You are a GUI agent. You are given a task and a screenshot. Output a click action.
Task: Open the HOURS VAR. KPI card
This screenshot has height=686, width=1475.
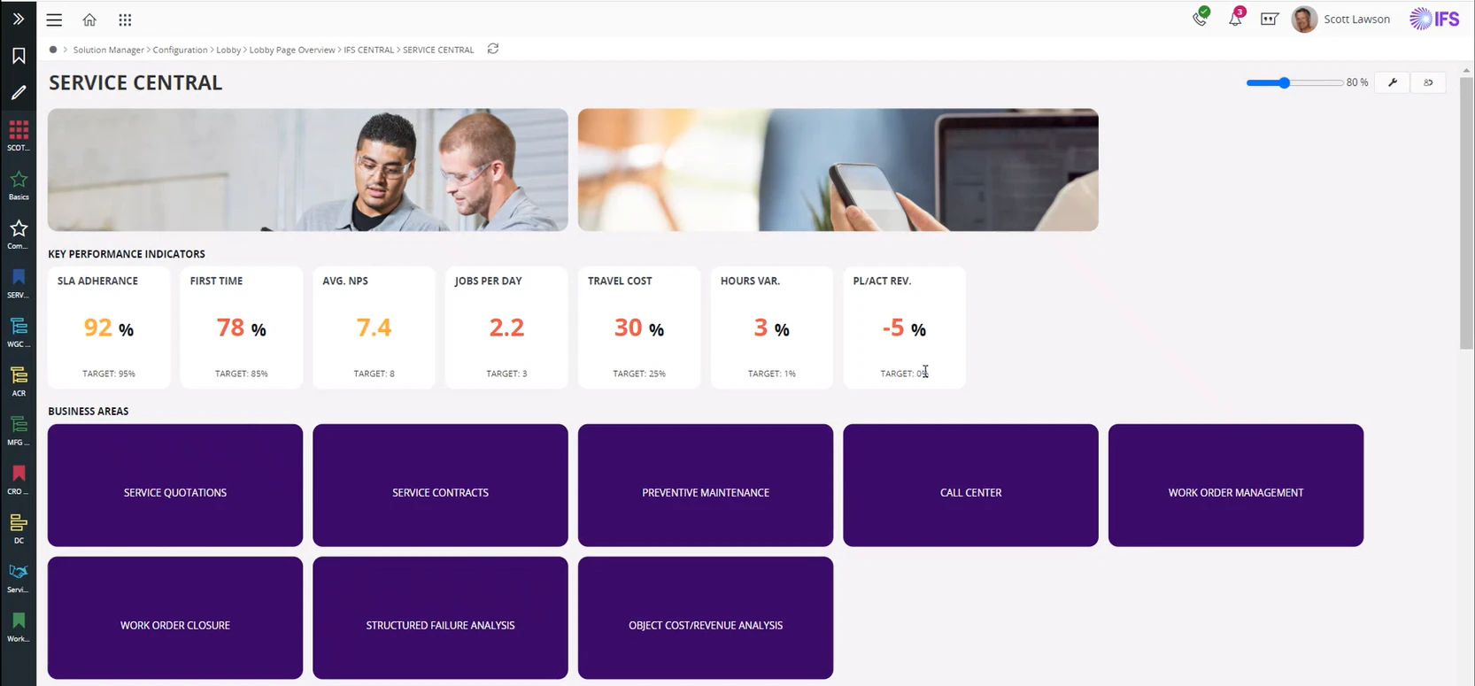click(772, 328)
